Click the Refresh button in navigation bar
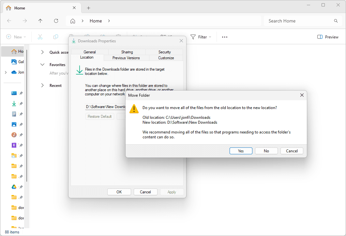 tap(56, 21)
